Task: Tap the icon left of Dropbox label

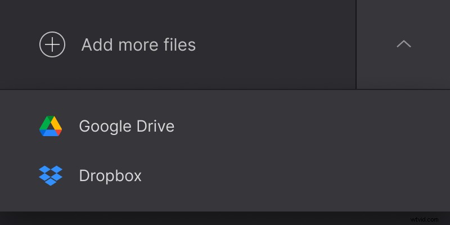Action: tap(51, 175)
